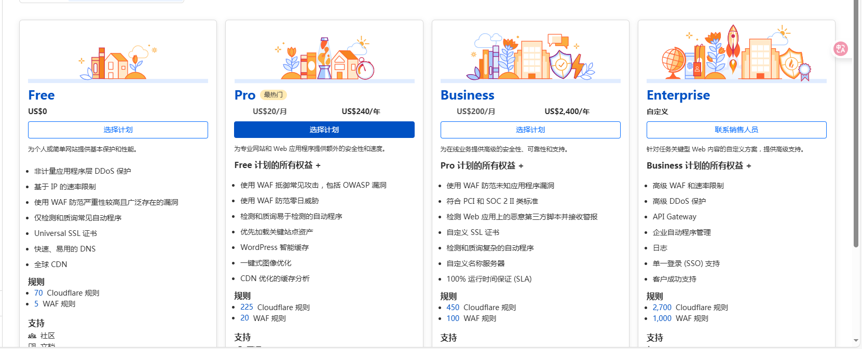The image size is (862, 349).
Task: Click the Free plan heading
Action: tap(42, 95)
